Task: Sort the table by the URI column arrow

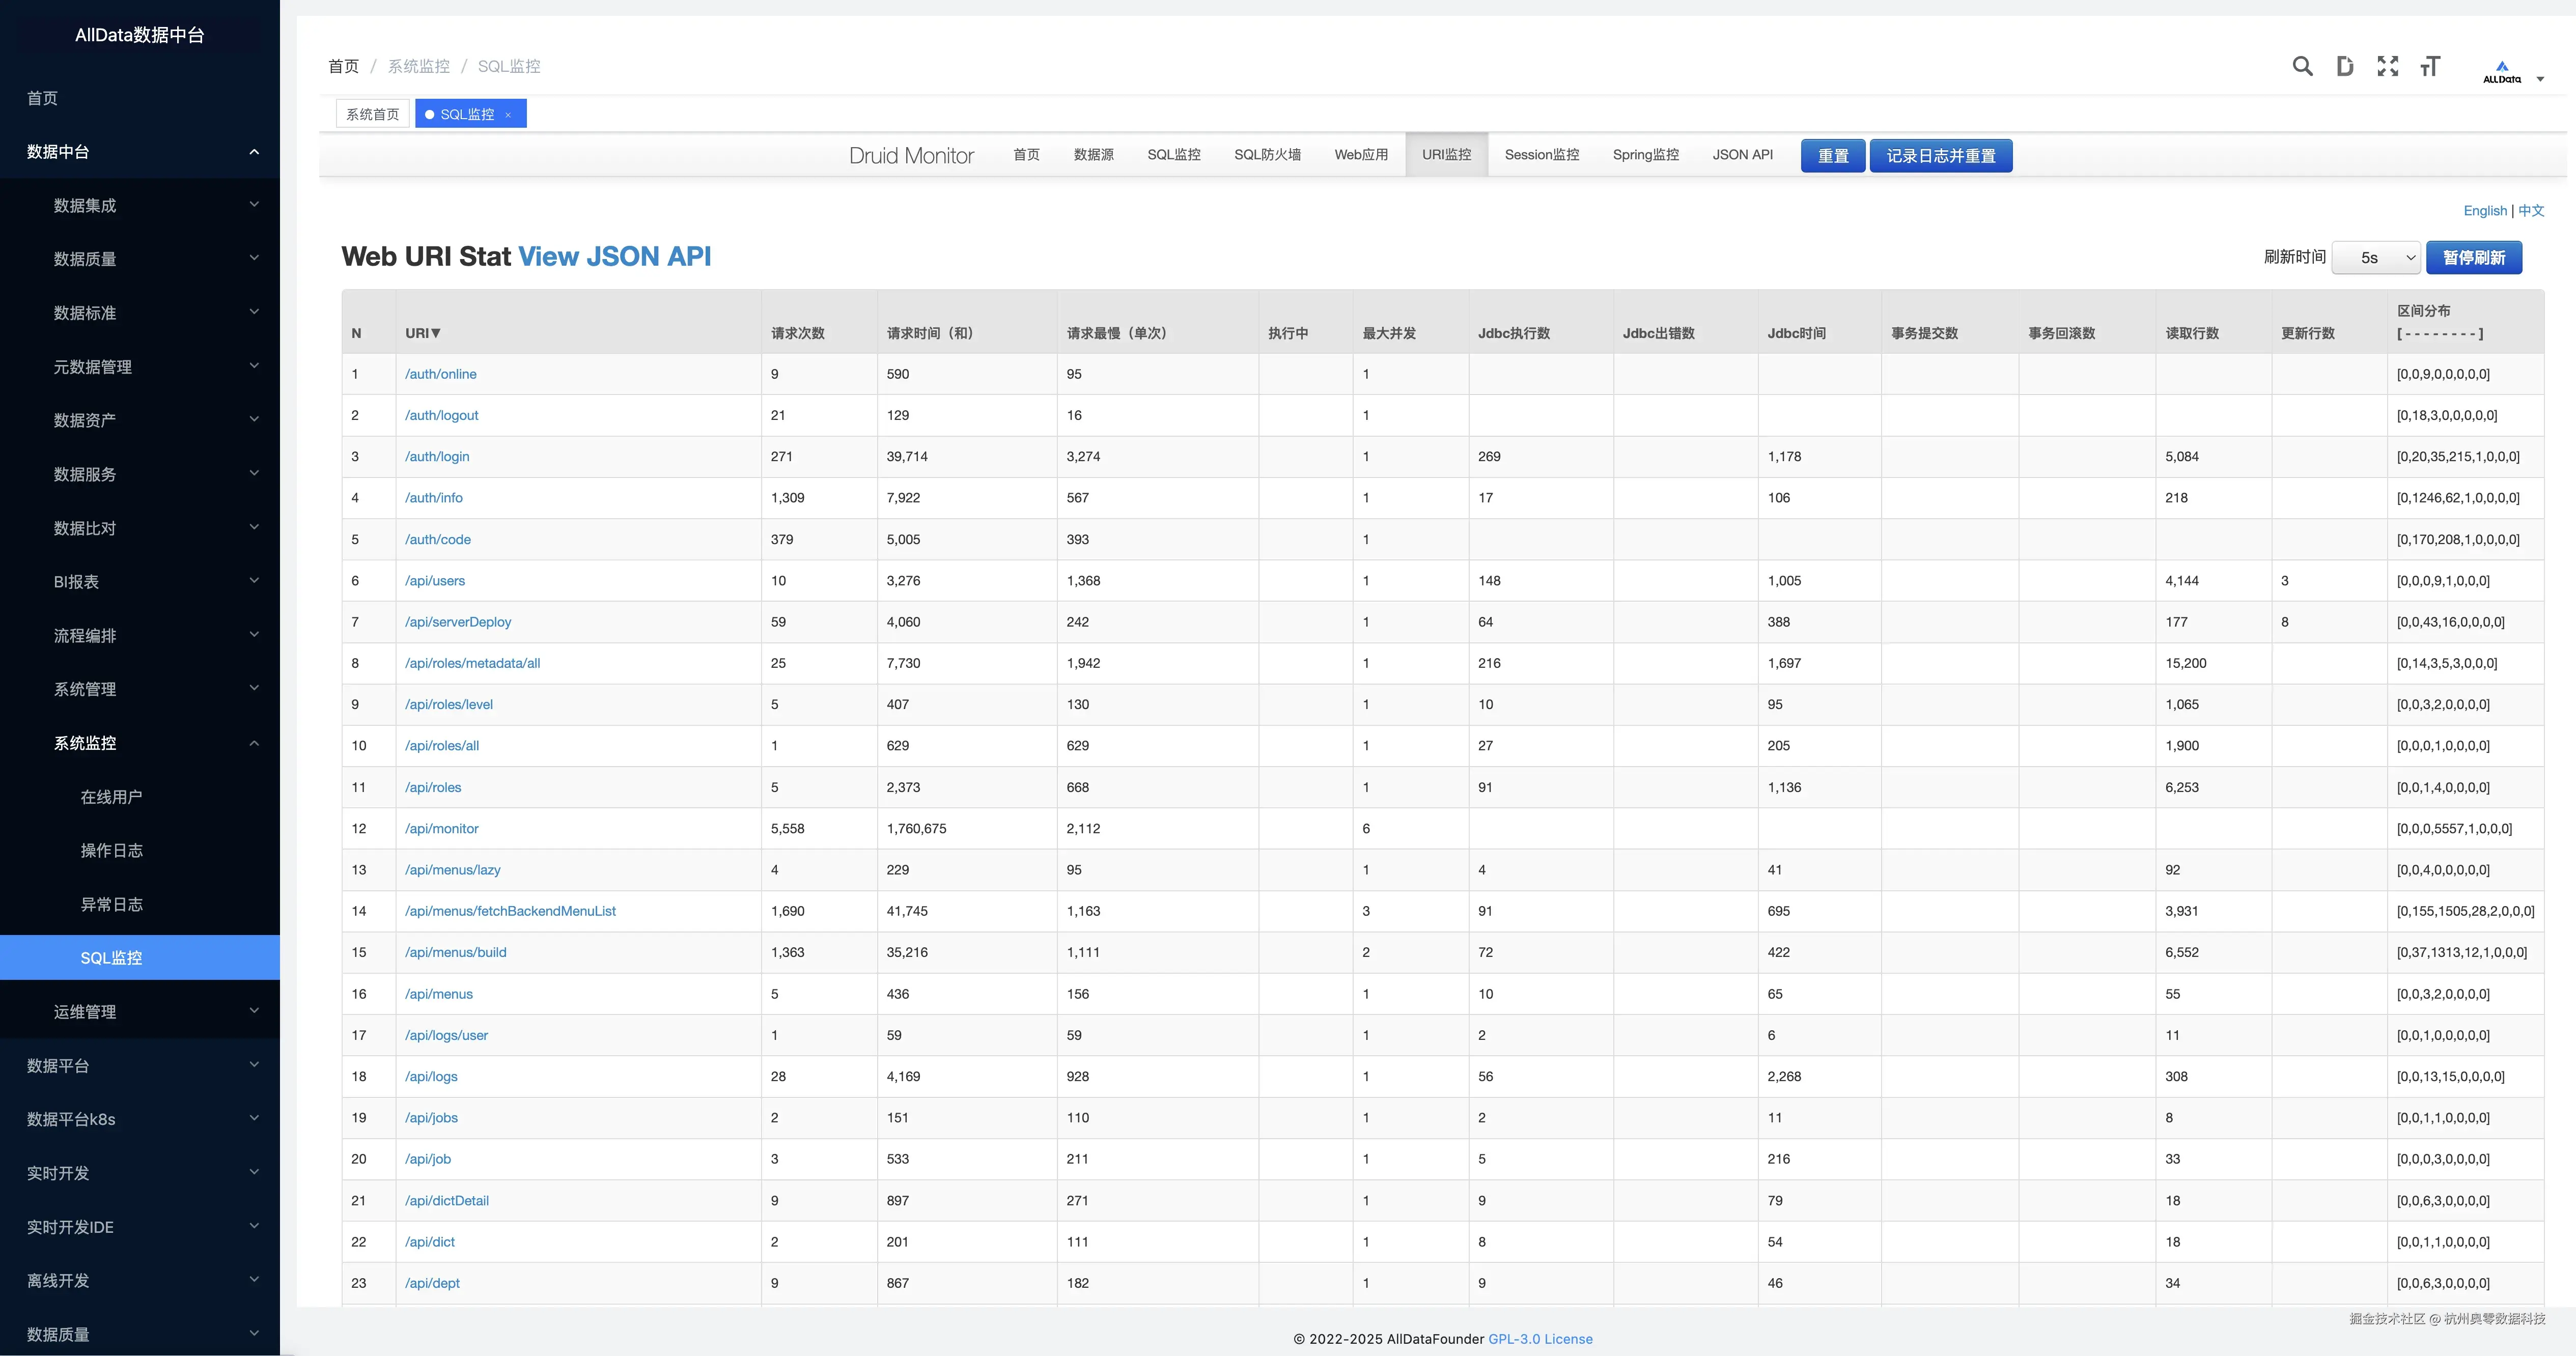Action: click(435, 333)
